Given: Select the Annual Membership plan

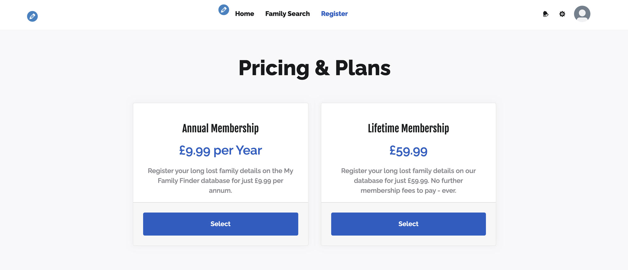Looking at the screenshot, I should (220, 224).
